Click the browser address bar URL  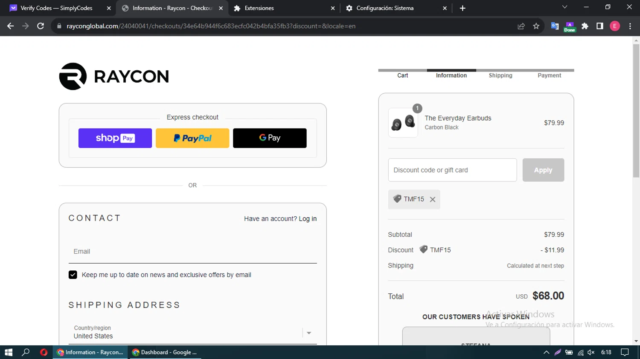[x=211, y=26]
